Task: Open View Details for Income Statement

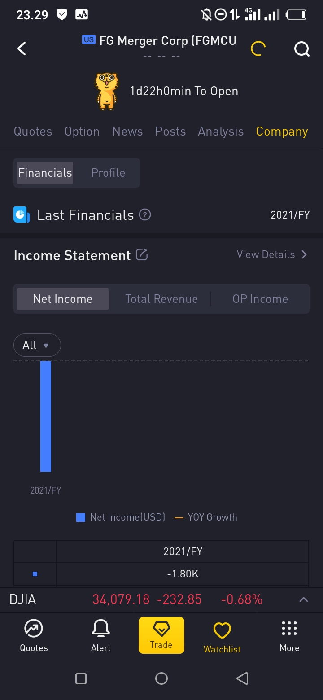Action: point(272,254)
